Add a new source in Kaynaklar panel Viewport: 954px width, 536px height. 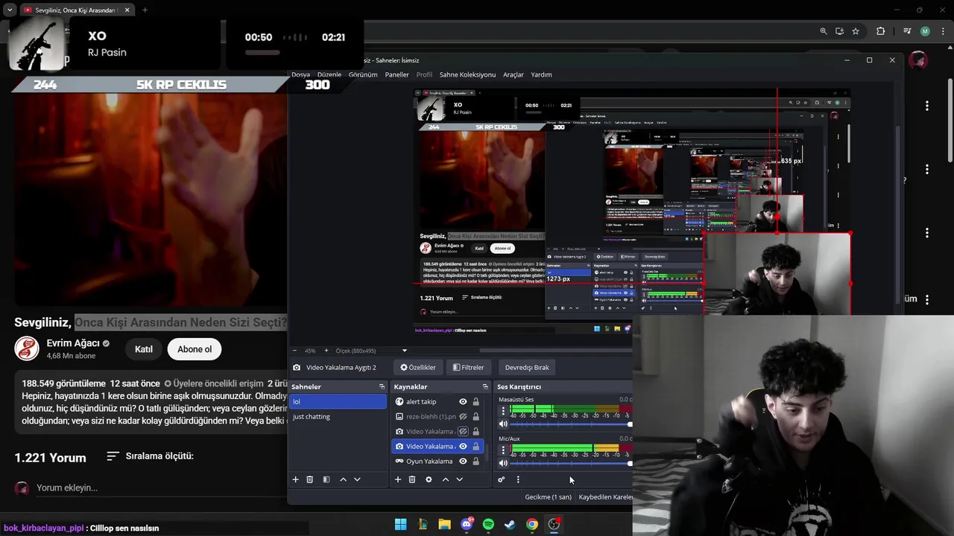[x=397, y=479]
